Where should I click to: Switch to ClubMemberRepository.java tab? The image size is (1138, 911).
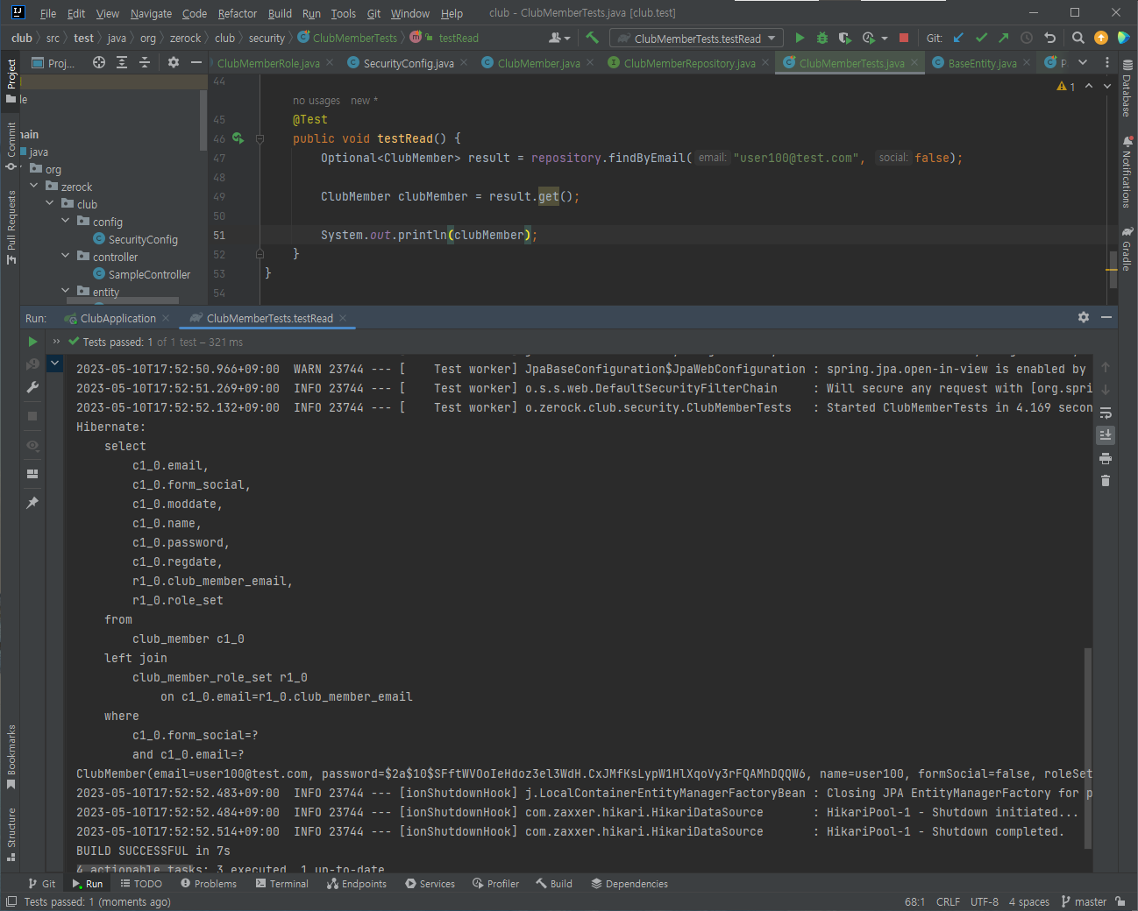pos(689,63)
